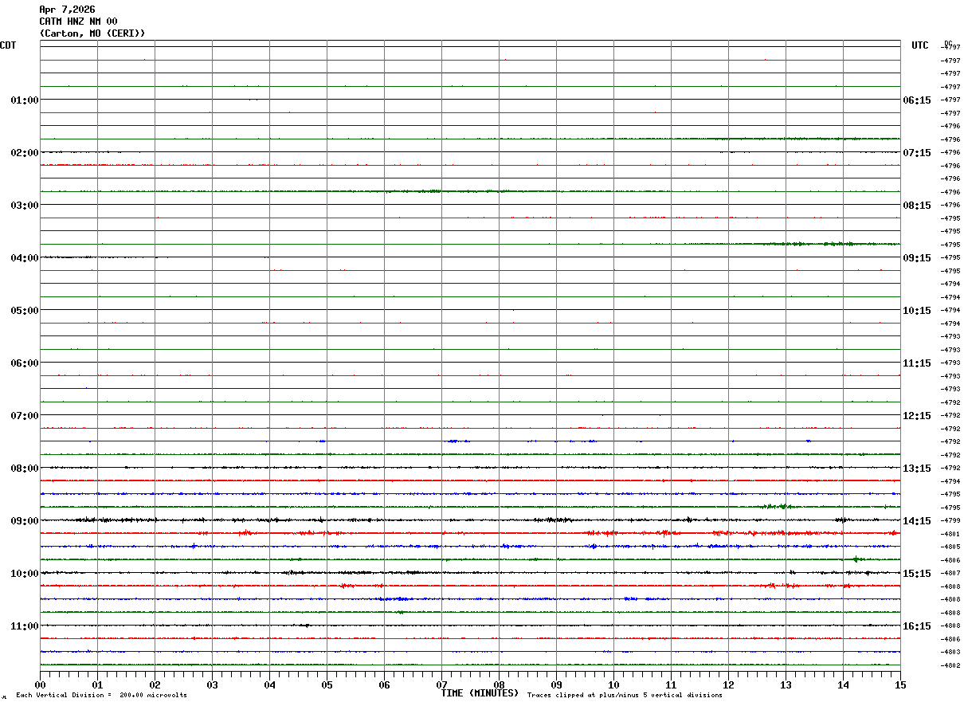
Task: Click the 07:00 CDT hour label
Action: [25, 416]
